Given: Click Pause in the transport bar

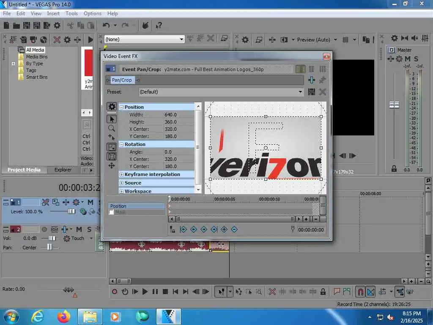Looking at the screenshot, I should click(x=155, y=292).
